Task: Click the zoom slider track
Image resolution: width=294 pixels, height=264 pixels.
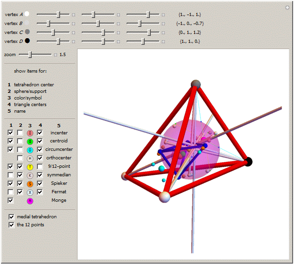Action: coord(35,55)
